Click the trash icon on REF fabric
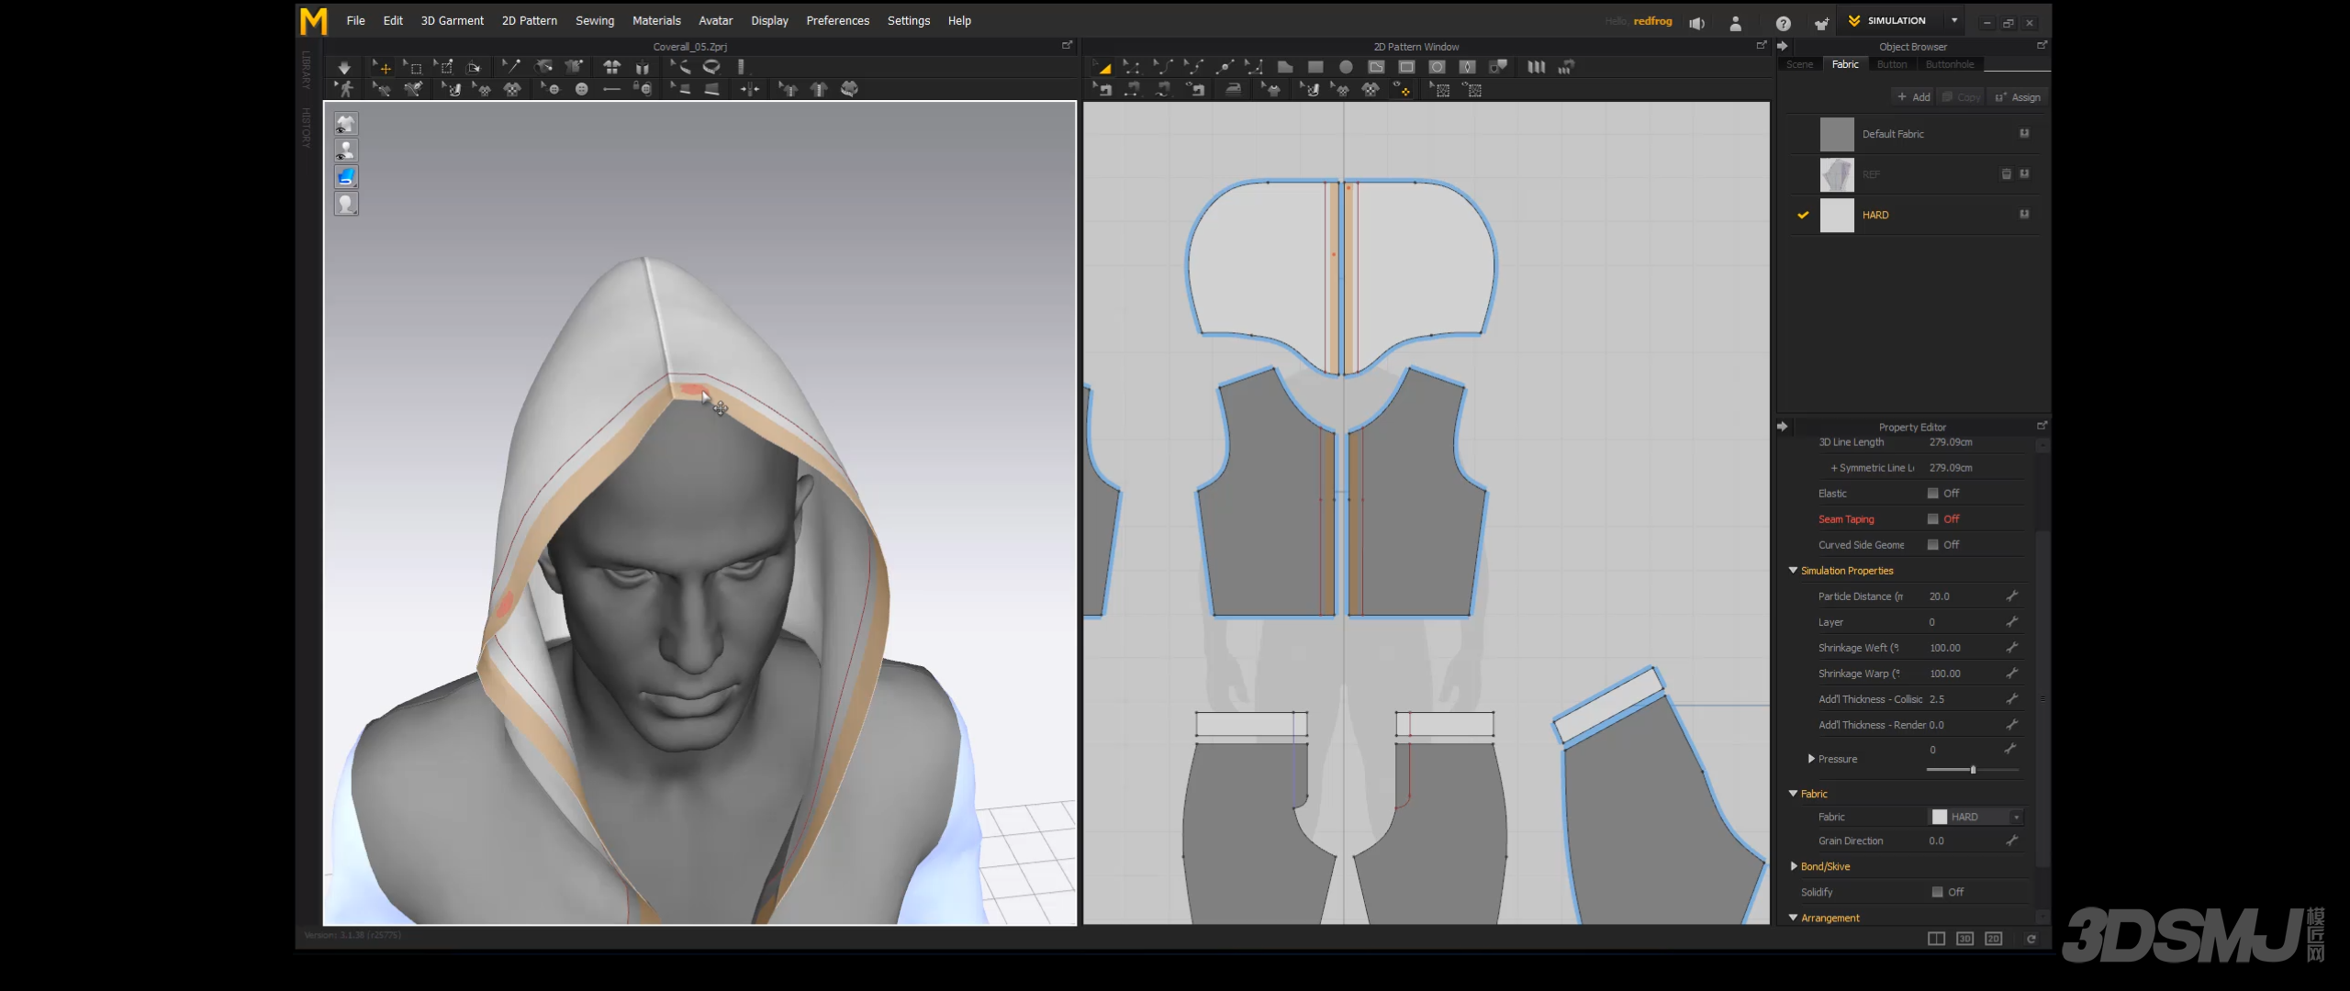Image resolution: width=2350 pixels, height=991 pixels. point(2007,174)
